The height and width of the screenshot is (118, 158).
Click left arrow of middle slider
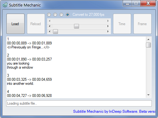point(50,26)
